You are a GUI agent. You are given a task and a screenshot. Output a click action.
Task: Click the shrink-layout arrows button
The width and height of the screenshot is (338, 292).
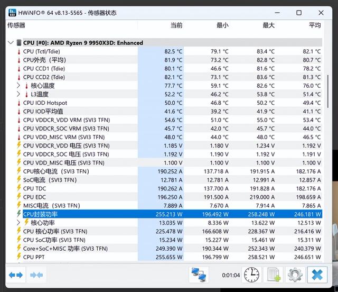coord(36,275)
